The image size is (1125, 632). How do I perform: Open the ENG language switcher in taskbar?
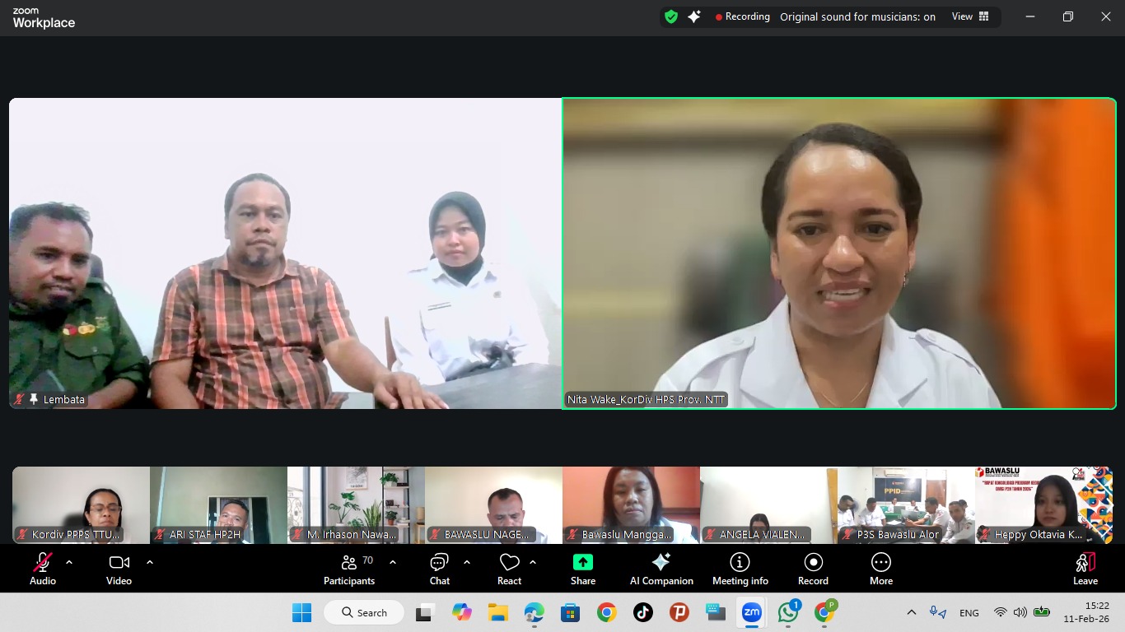point(969,612)
